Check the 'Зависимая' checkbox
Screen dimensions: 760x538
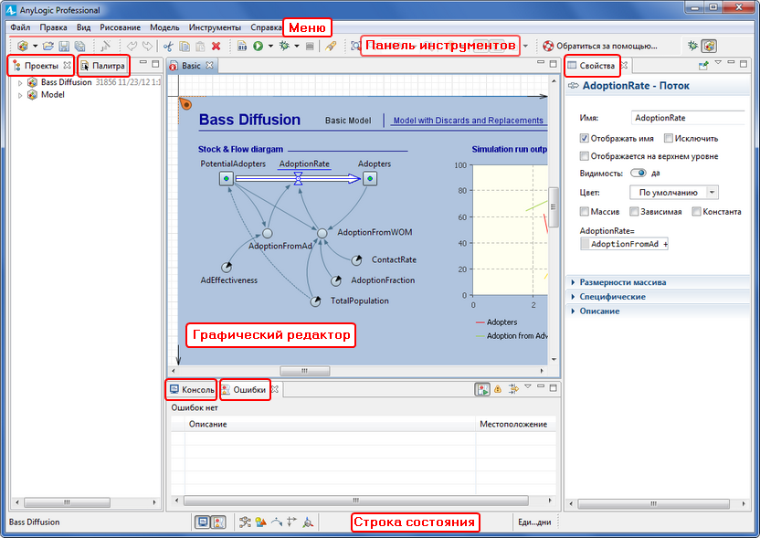point(634,211)
